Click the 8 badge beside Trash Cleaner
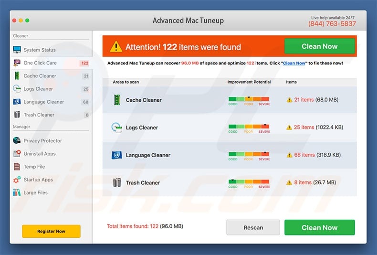This screenshot has width=377, height=255. 87,115
